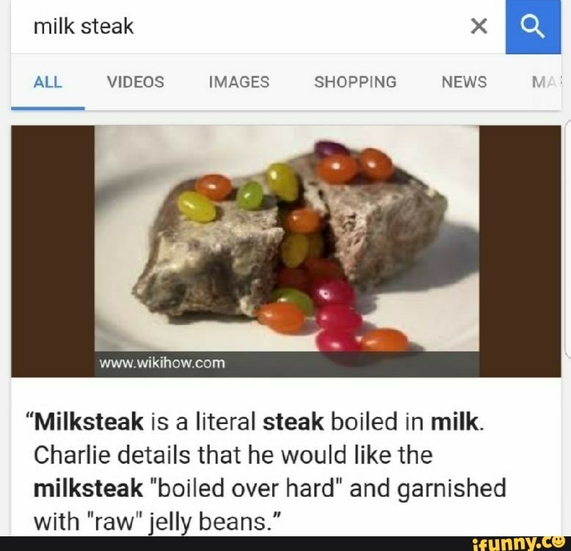This screenshot has height=551, width=571.
Task: Open the NEWS tab
Action: click(465, 82)
